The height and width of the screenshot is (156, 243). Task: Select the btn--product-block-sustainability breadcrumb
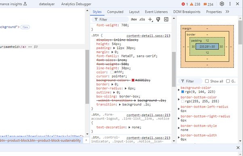tap(40, 141)
